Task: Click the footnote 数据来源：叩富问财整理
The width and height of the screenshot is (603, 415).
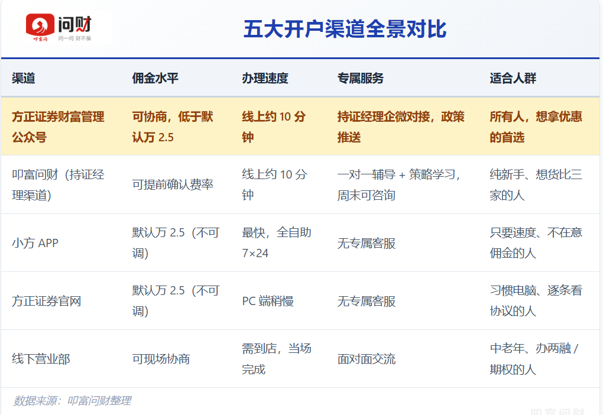Action: tap(72, 401)
